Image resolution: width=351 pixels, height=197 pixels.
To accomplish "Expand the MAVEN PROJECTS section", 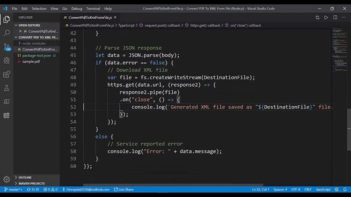I will (x=31, y=183).
